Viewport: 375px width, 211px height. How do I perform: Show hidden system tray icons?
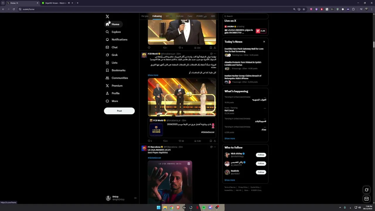[340, 207]
